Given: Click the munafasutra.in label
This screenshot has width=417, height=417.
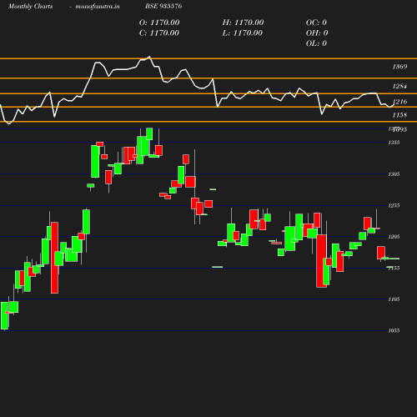Looking at the screenshot, I should [98, 6].
